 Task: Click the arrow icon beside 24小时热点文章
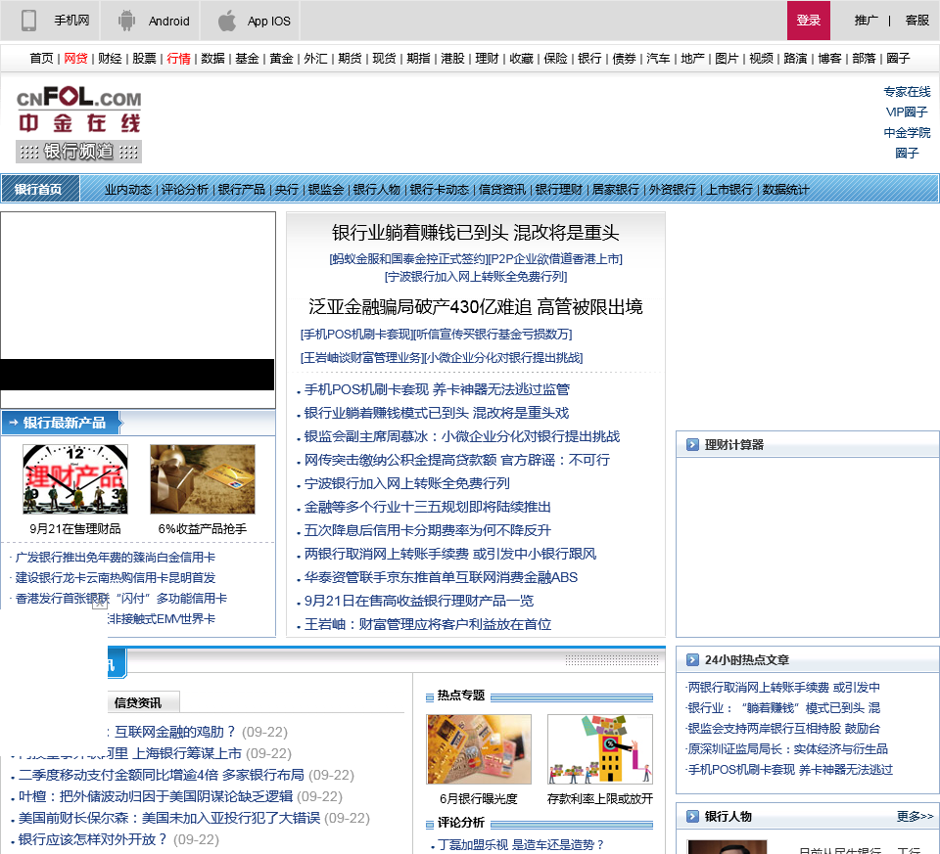coord(692,659)
